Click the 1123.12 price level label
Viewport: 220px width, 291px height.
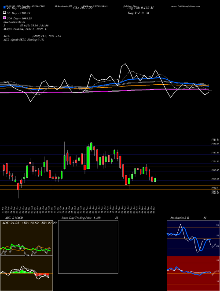(x=215, y=162)
